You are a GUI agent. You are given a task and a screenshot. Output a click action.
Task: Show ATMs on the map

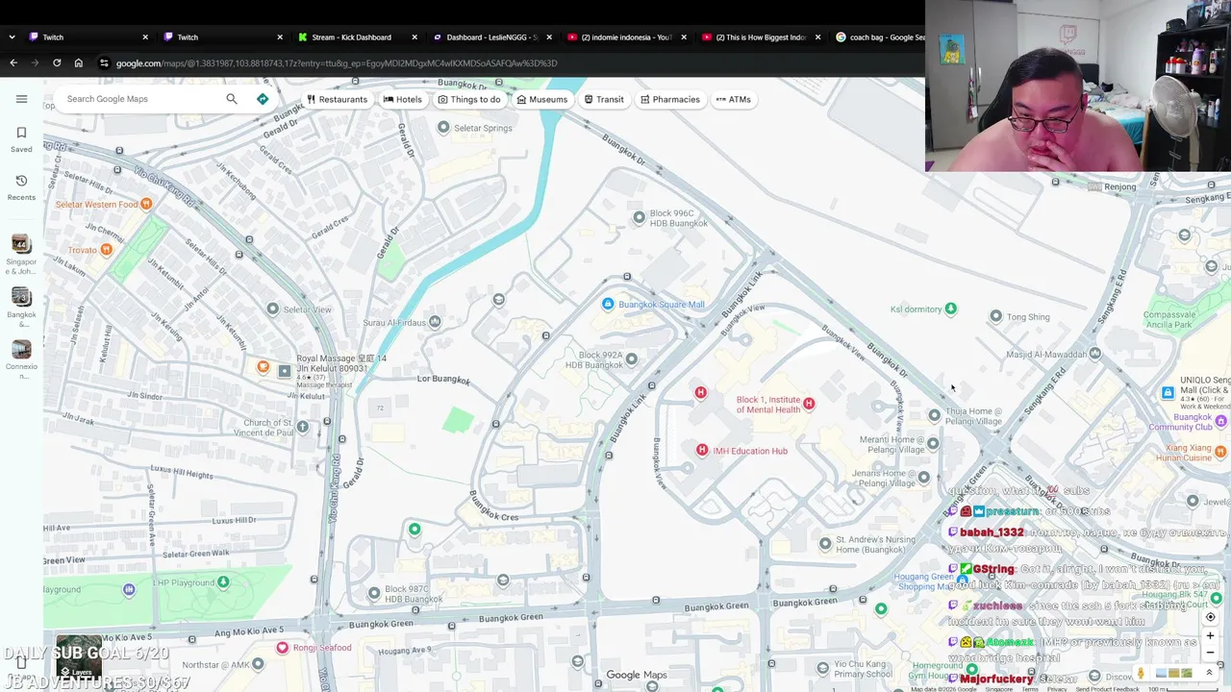[733, 99]
